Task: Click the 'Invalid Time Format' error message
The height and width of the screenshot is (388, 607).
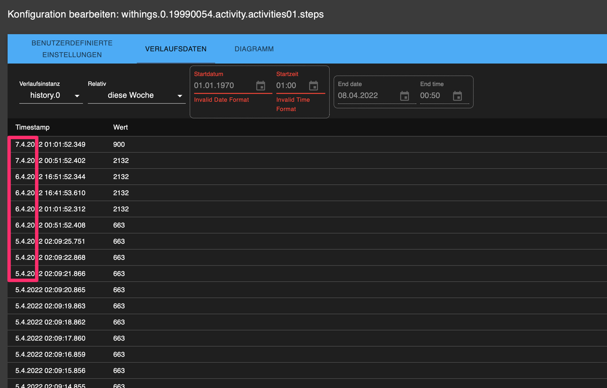Action: pyautogui.click(x=293, y=104)
